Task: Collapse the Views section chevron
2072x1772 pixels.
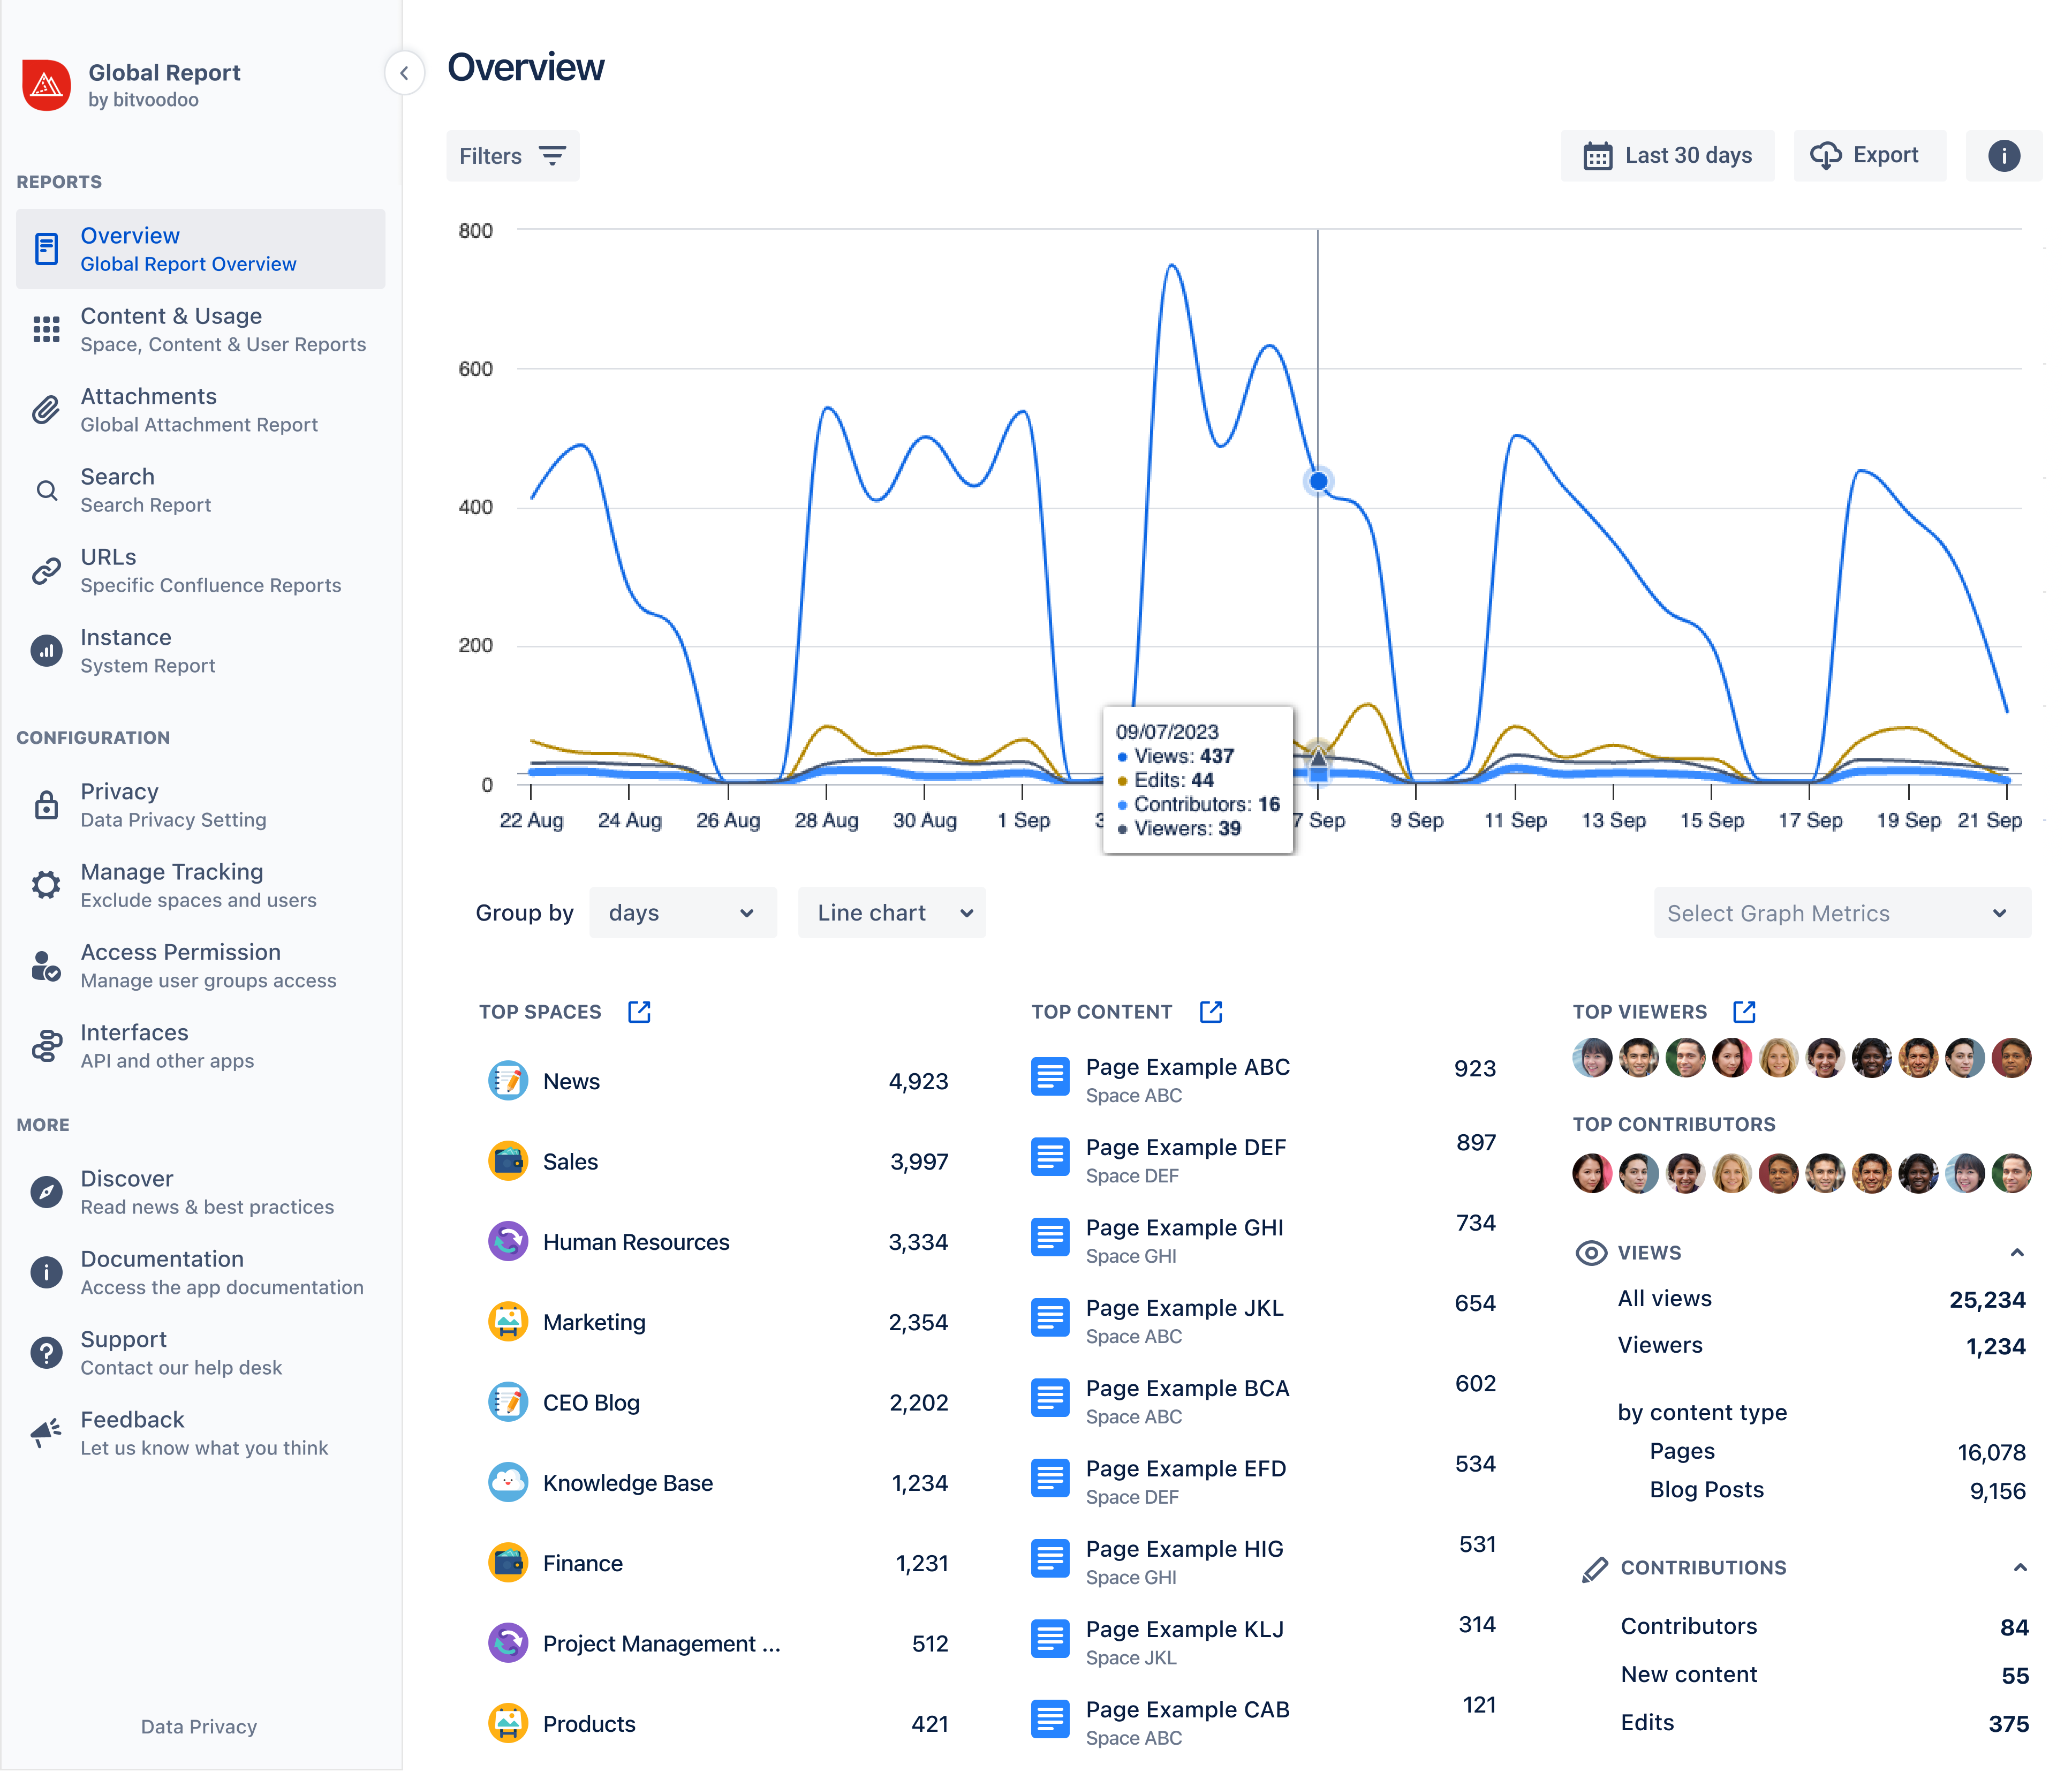Action: (2017, 1253)
